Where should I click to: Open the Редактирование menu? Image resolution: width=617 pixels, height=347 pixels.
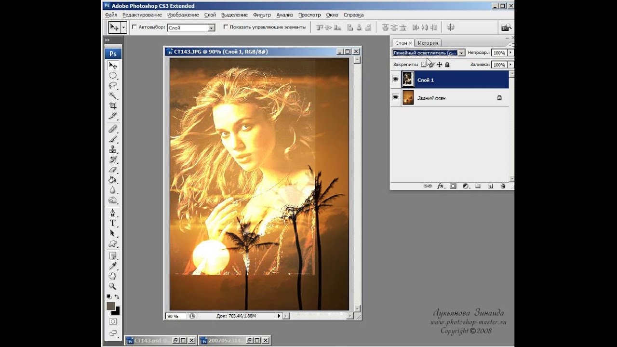point(142,15)
